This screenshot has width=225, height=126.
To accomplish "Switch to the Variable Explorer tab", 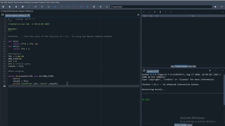I will click(x=181, y=66).
